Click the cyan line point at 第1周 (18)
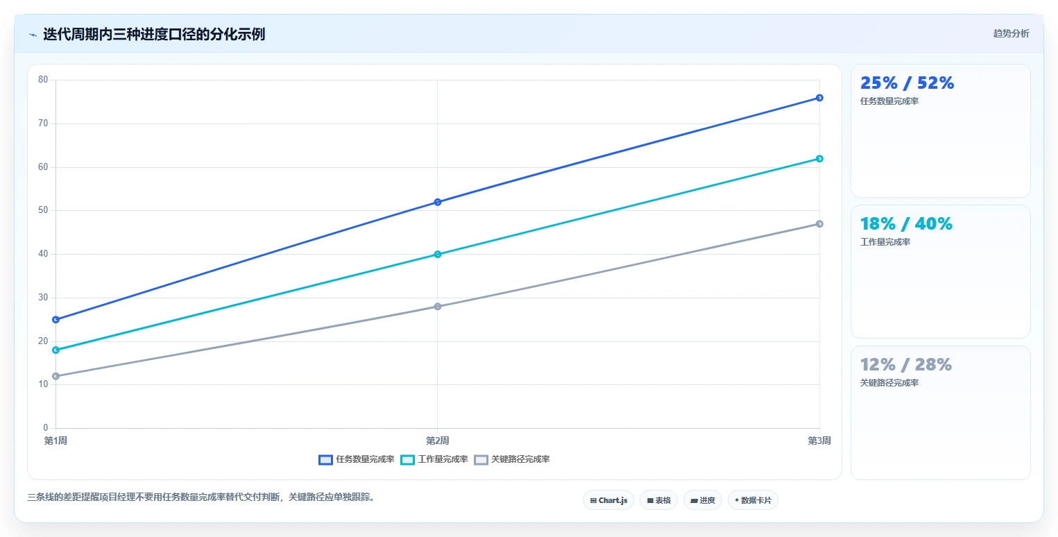This screenshot has width=1058, height=537. coord(56,350)
